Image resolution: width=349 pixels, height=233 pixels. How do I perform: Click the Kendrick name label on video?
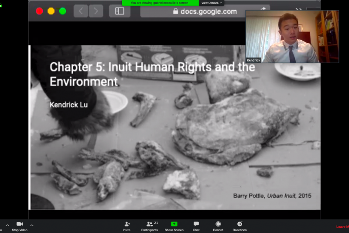[253, 60]
